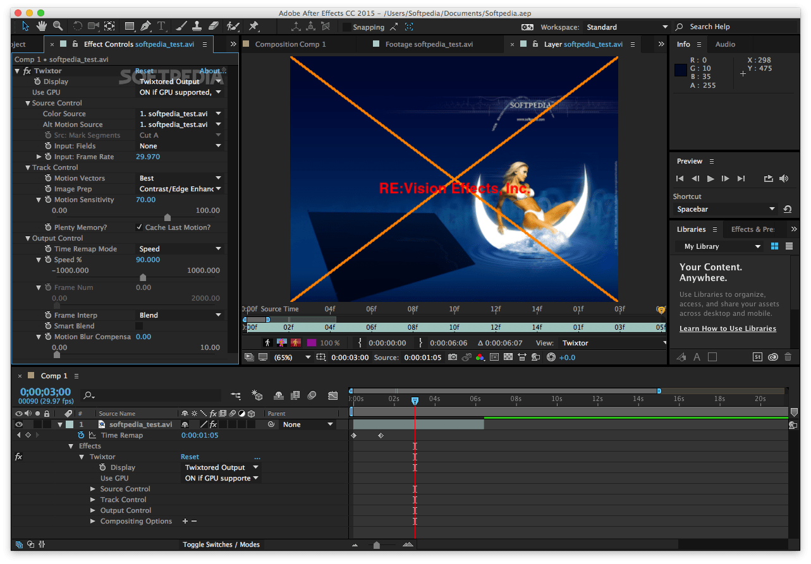The width and height of the screenshot is (811, 564).
Task: Click the current time indicator in timeline
Action: pos(415,401)
